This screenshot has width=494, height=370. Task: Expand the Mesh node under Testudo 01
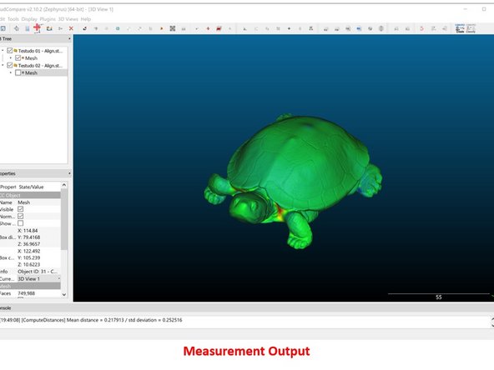11,57
